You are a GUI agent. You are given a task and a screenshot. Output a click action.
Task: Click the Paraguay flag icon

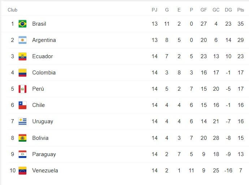22,154
